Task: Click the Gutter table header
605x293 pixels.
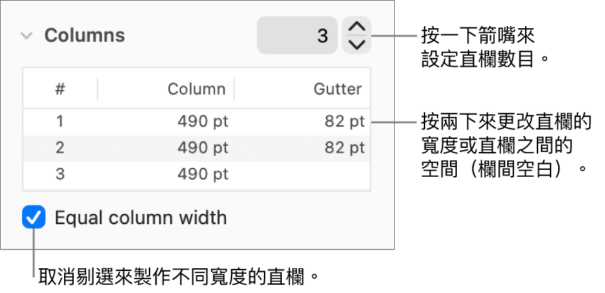Action: point(337,89)
